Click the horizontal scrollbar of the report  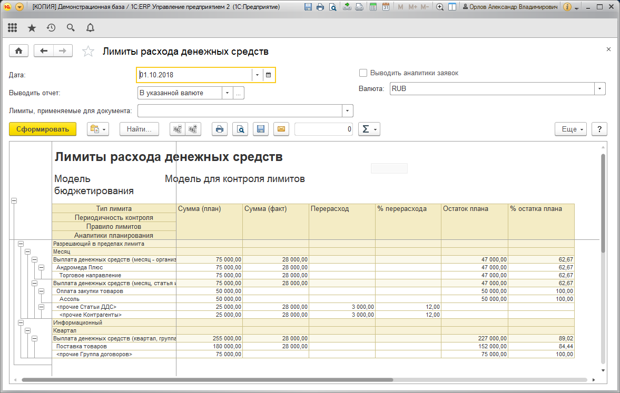click(x=207, y=380)
